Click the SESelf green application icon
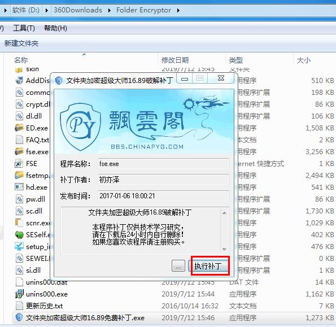Viewport: 336px width, 327px height. 19,235
